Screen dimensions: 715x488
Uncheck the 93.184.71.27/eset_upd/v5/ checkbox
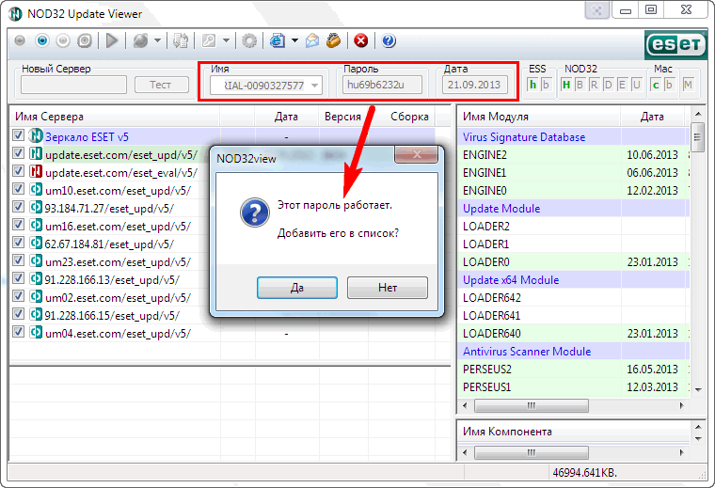tap(18, 207)
